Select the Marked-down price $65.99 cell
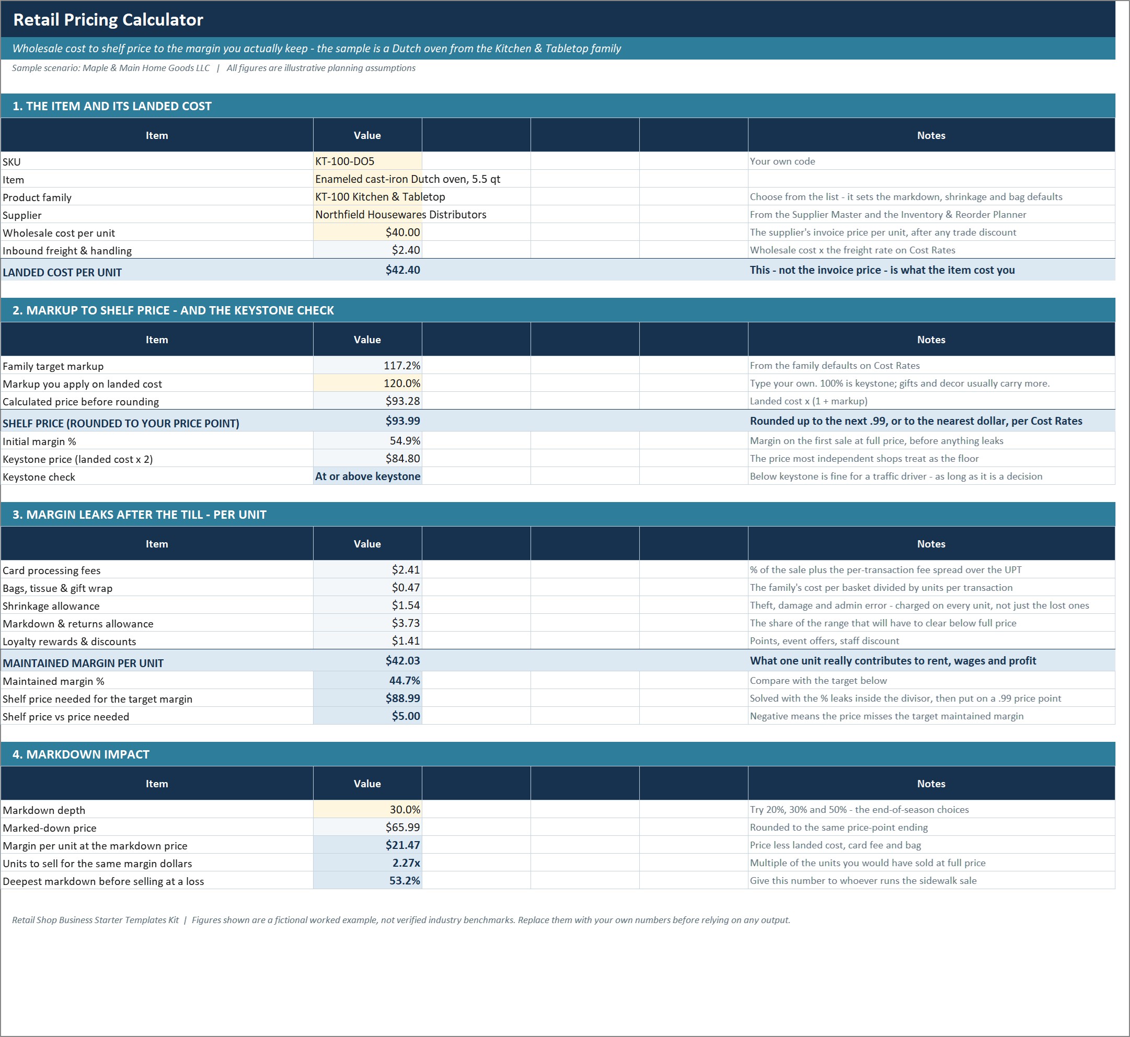This screenshot has width=1130, height=1037. [367, 827]
